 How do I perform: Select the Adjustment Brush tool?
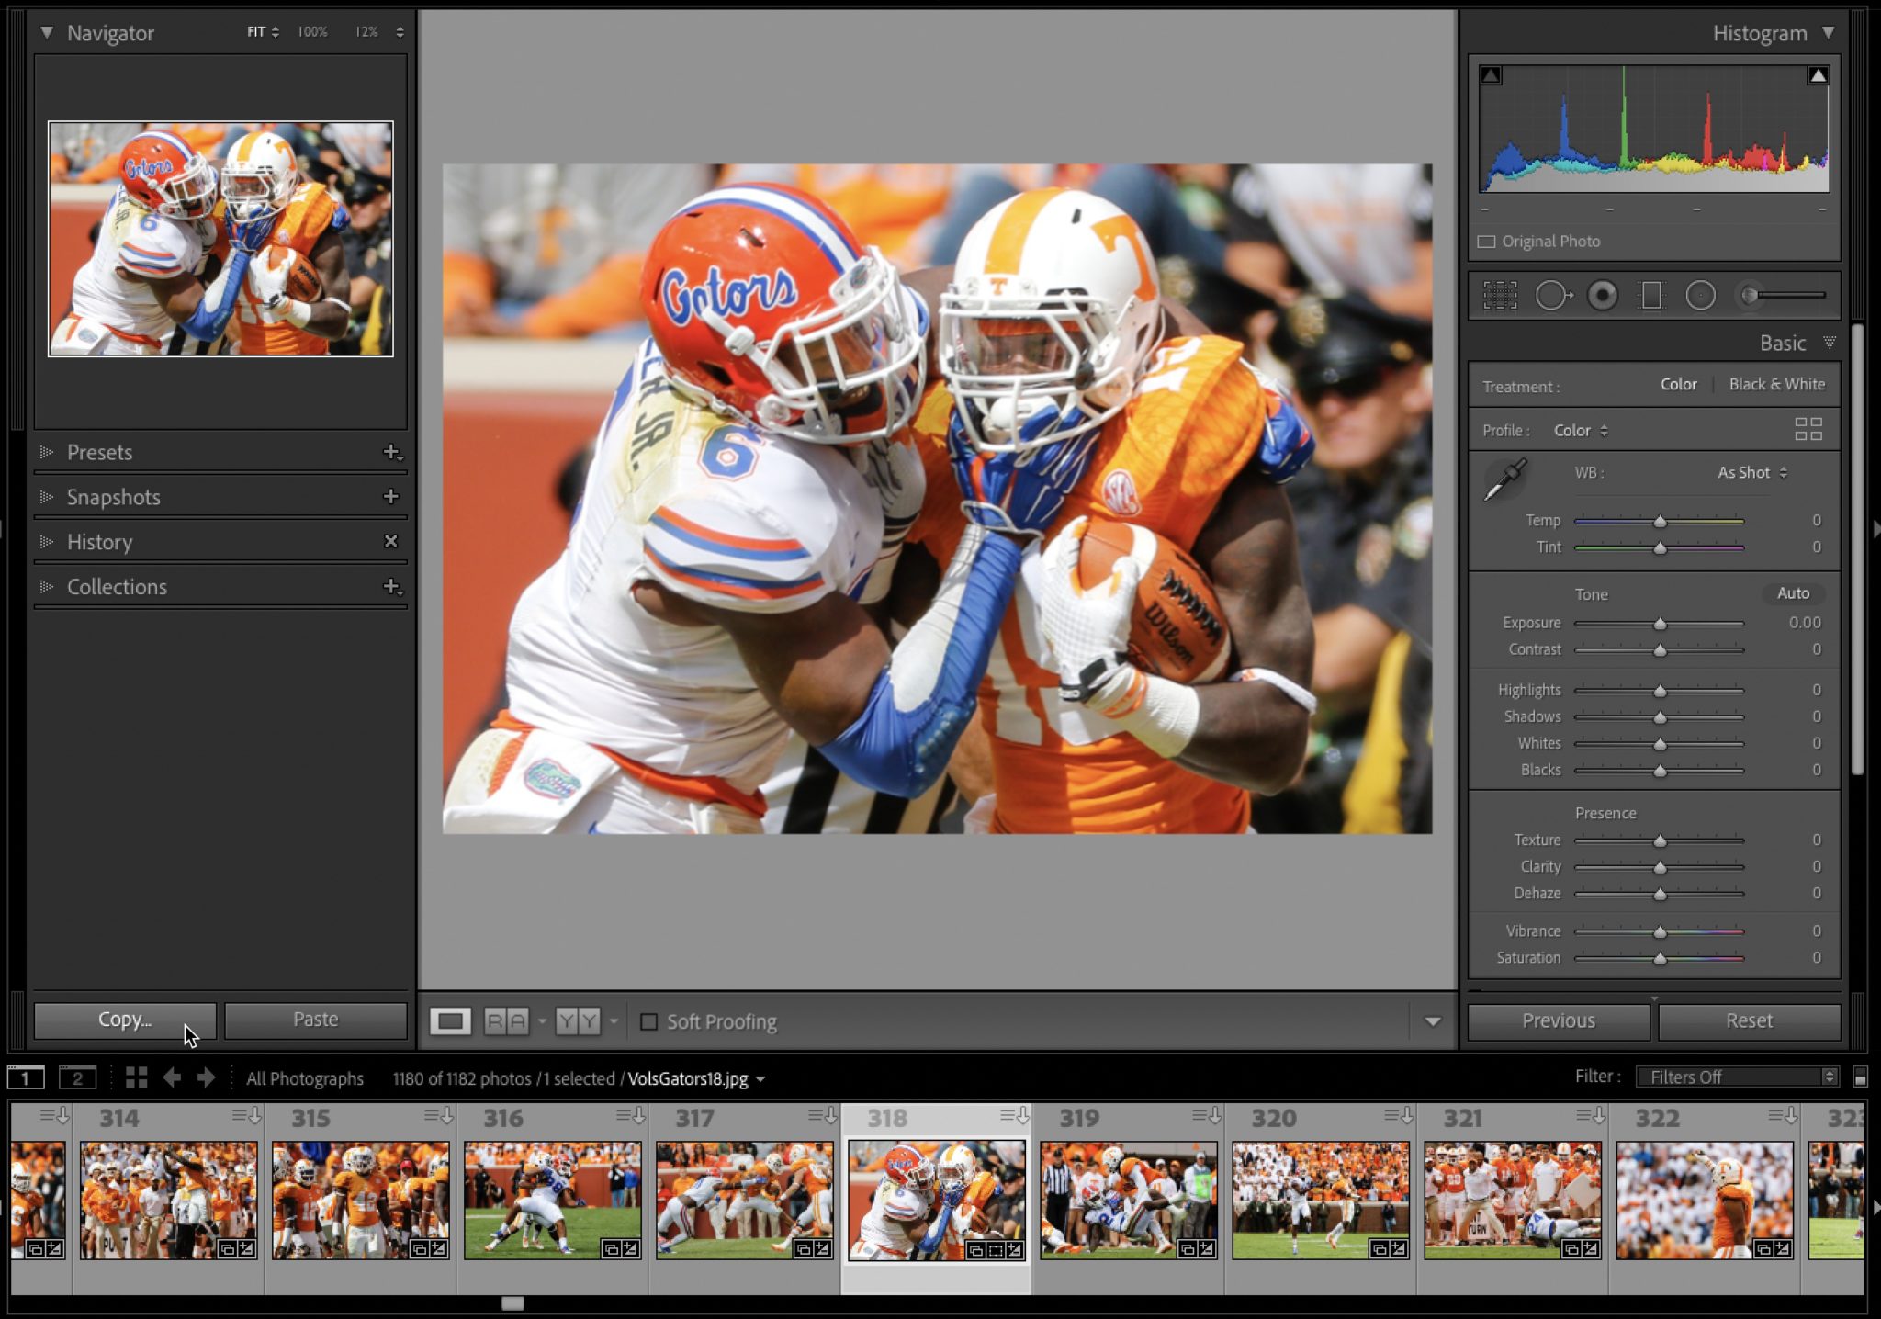(1750, 295)
